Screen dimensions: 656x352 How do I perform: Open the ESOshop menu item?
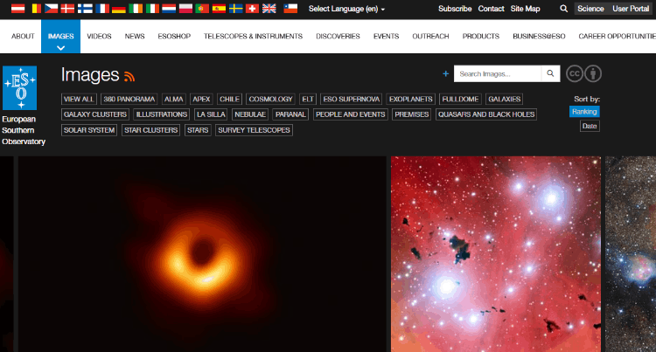tap(174, 37)
